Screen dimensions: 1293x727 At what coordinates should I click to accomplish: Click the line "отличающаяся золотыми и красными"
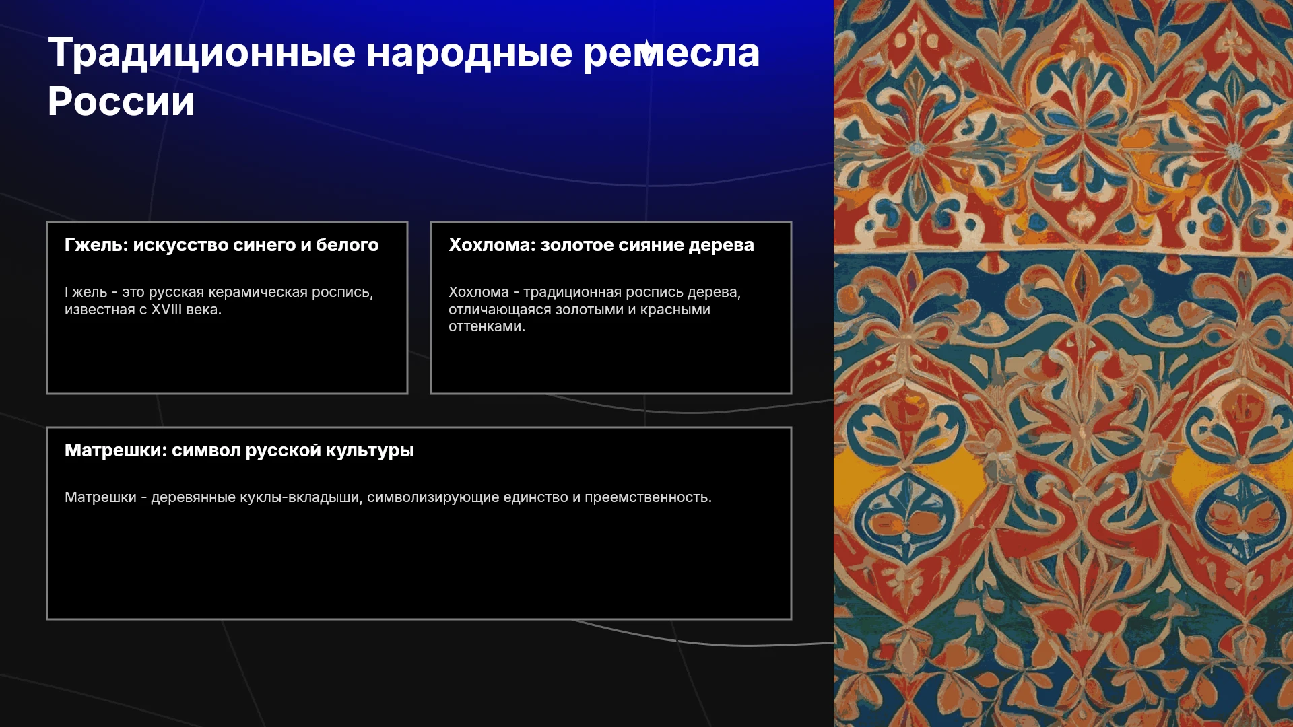tap(579, 310)
